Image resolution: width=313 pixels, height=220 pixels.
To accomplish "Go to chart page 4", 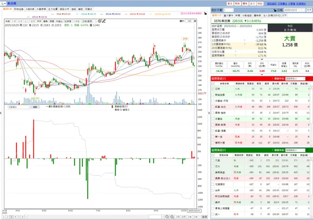I will click(x=15, y=217).
